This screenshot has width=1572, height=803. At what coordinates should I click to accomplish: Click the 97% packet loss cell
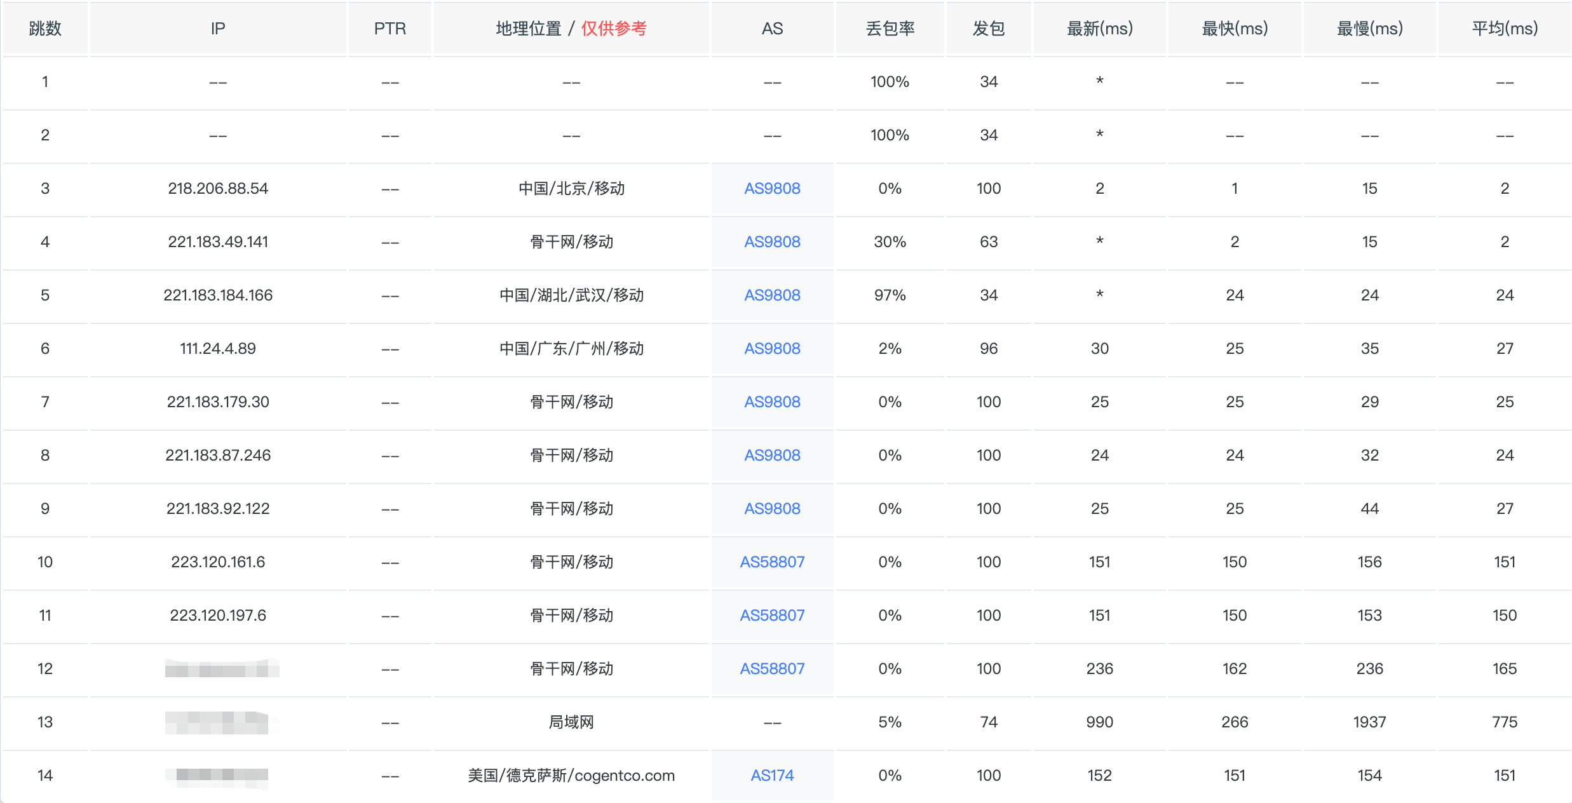click(x=890, y=295)
